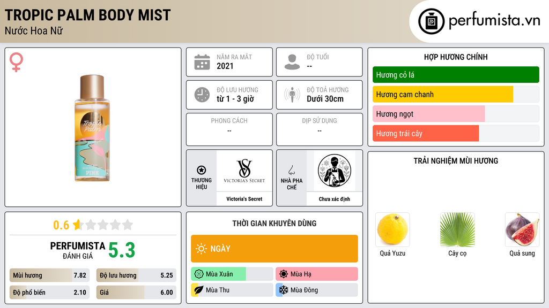The height and width of the screenshot is (308, 549).
Task: Click the Hương cam chanh yellow bar
Action: point(456,94)
